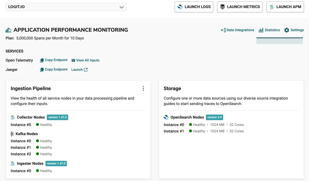Screen dimensions: 309x181
Task: Click the Statistics bar-chart icon
Action: (x=260, y=30)
